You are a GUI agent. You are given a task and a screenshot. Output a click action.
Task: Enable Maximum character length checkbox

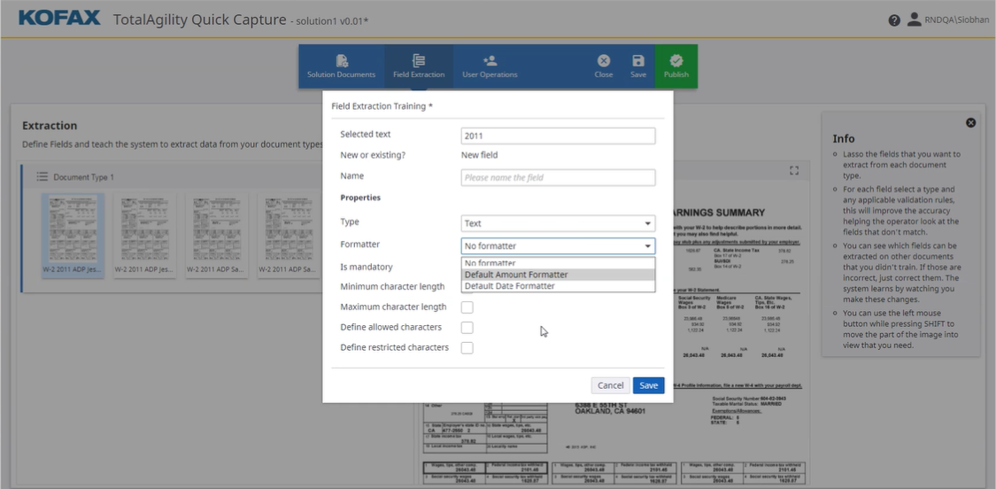[467, 307]
